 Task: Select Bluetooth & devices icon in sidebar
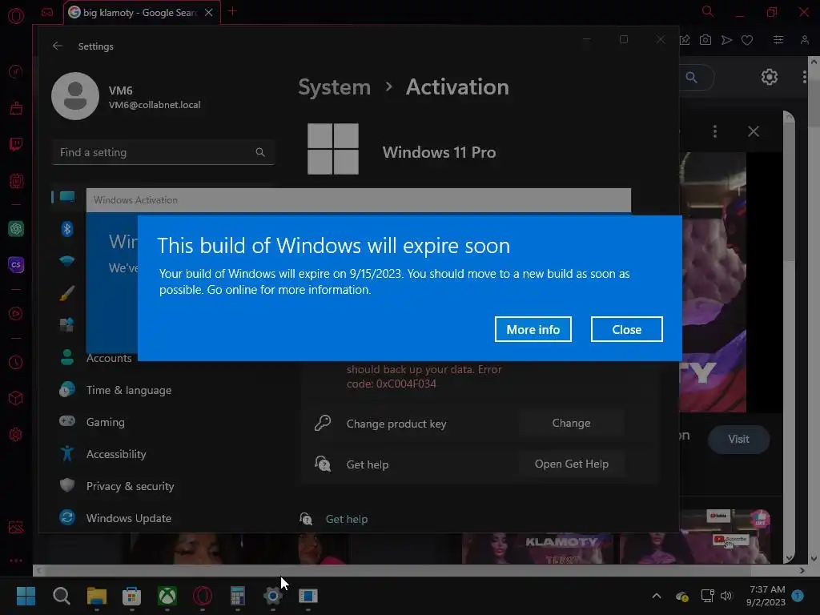tap(67, 228)
